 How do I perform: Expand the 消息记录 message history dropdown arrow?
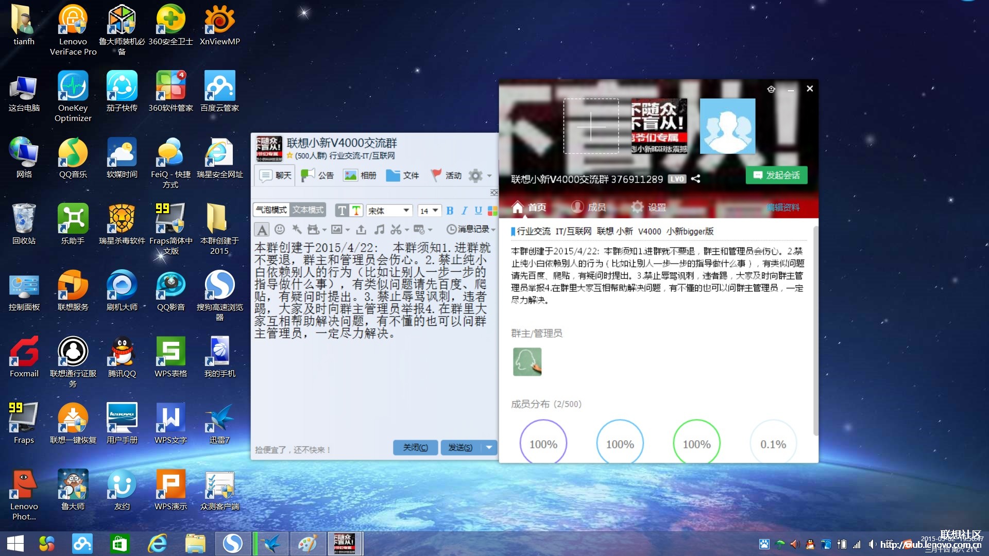[x=493, y=230]
